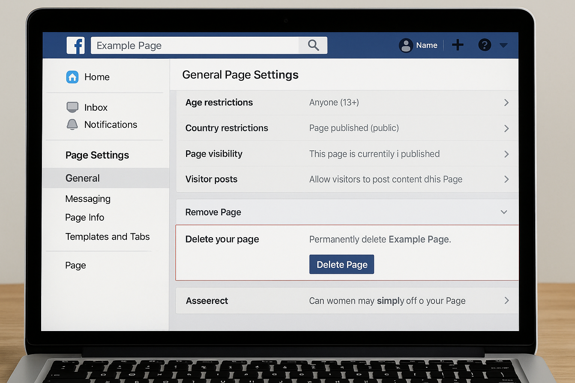
Task: Select the General settings tab
Action: click(x=106, y=178)
